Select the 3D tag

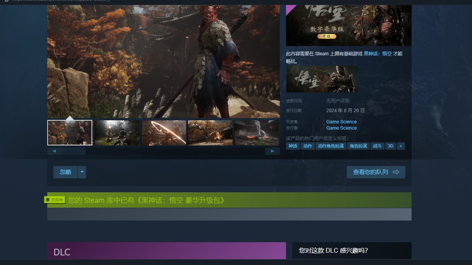point(390,146)
